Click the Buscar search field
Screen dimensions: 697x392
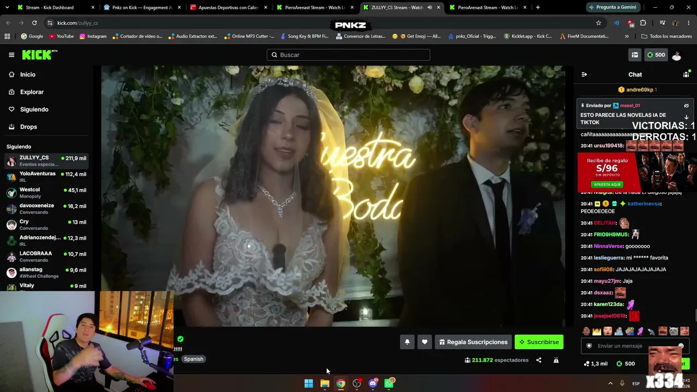348,55
